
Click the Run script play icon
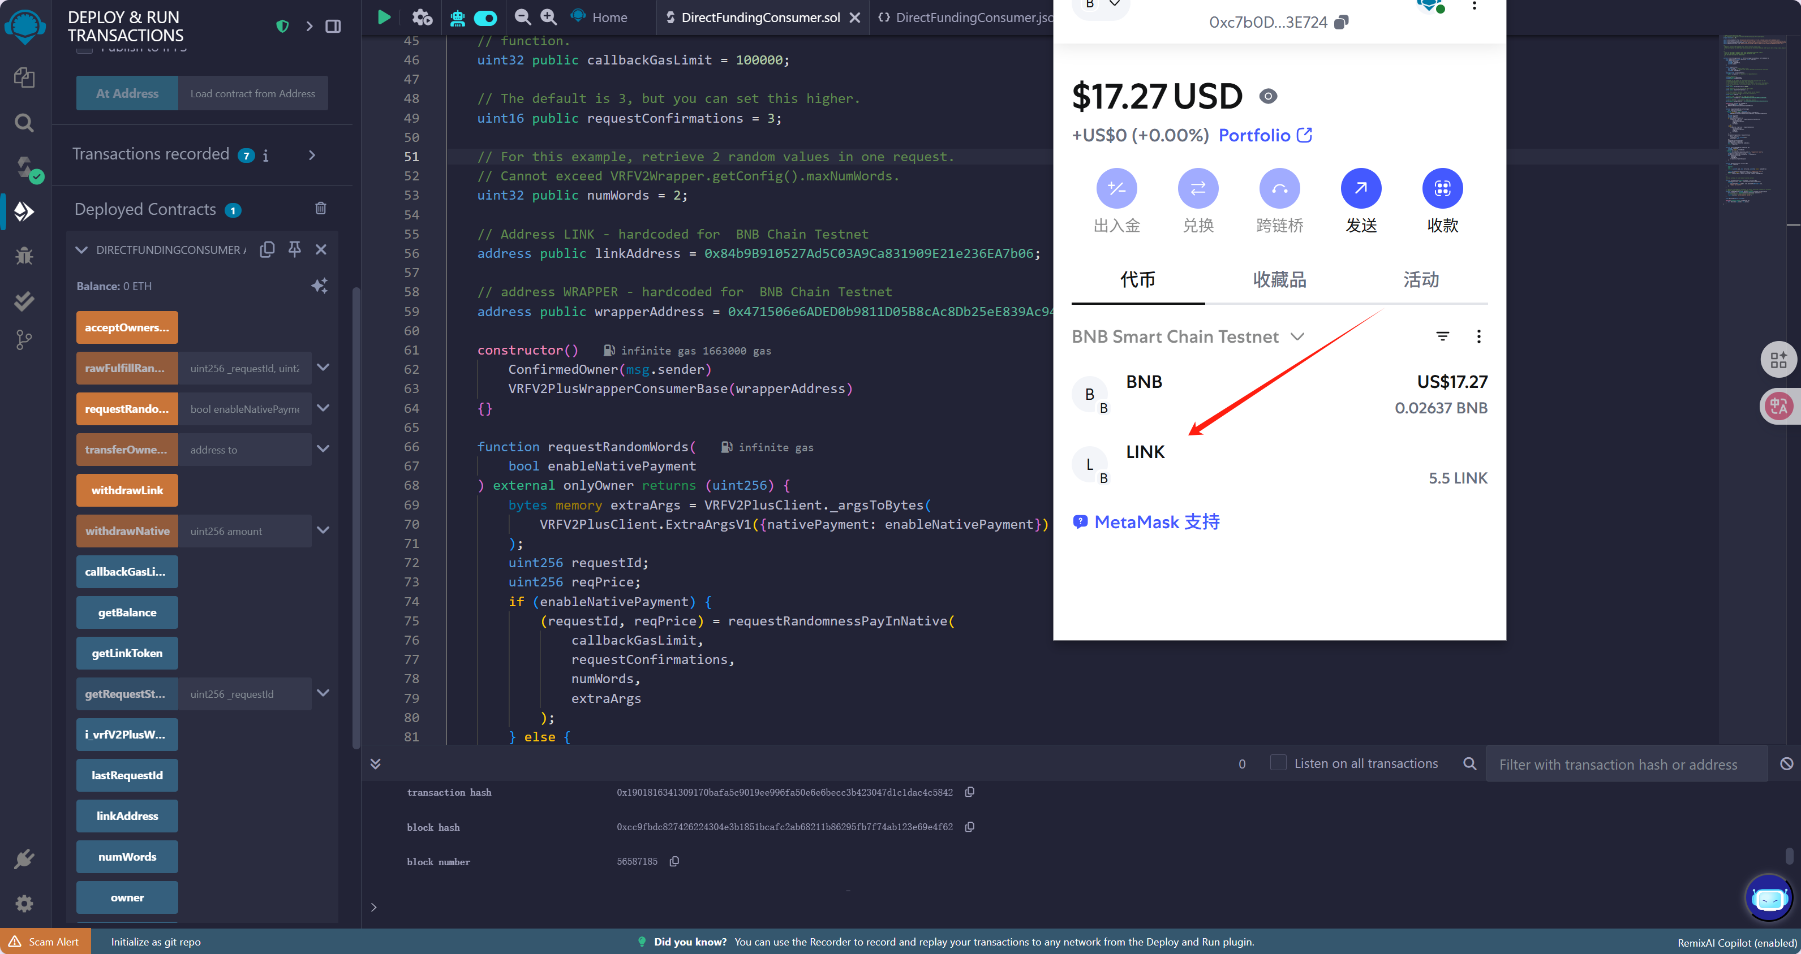pos(384,17)
